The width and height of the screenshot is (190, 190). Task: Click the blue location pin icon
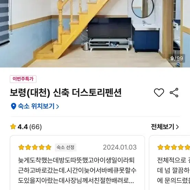[x=14, y=106]
